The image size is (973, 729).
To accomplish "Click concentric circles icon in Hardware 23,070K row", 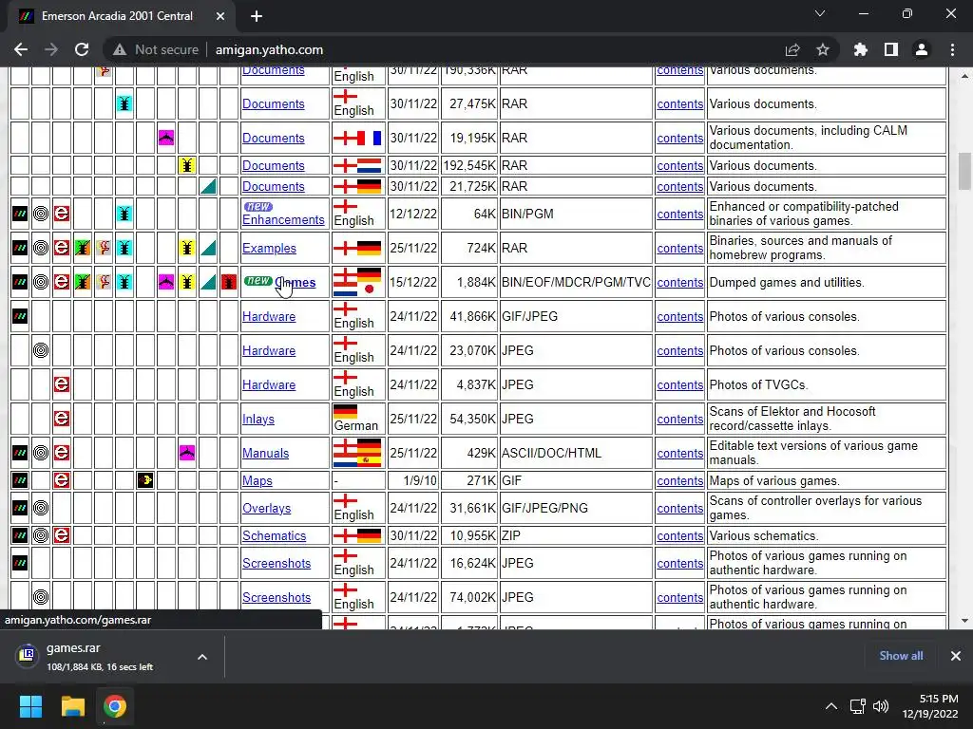I will click(41, 350).
